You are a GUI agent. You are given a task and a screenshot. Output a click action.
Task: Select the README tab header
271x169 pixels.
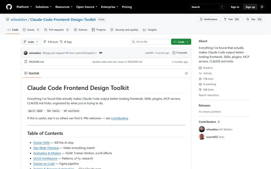point(32,73)
